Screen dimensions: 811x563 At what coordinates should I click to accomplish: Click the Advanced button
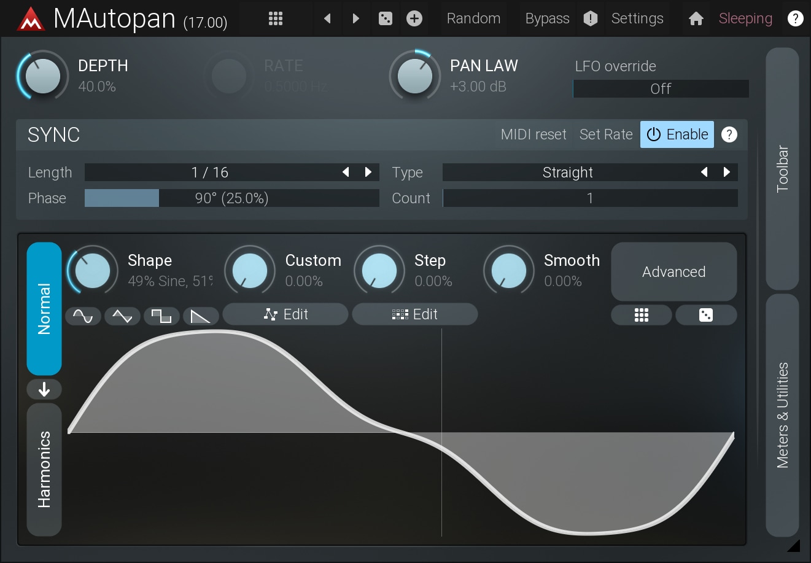click(673, 271)
